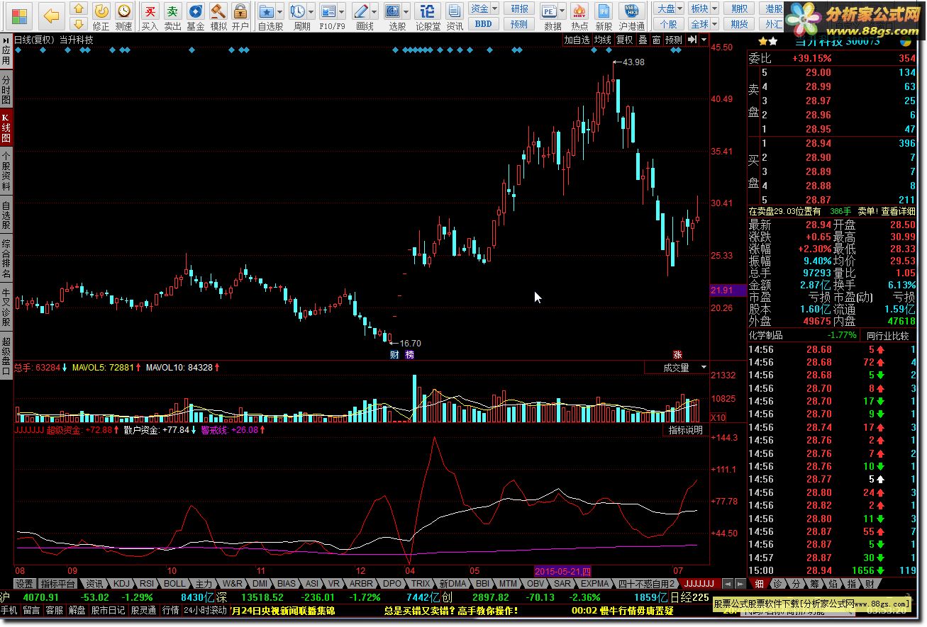Click the 涨 marker below the chart
Image resolution: width=927 pixels, height=627 pixels.
pos(677,355)
